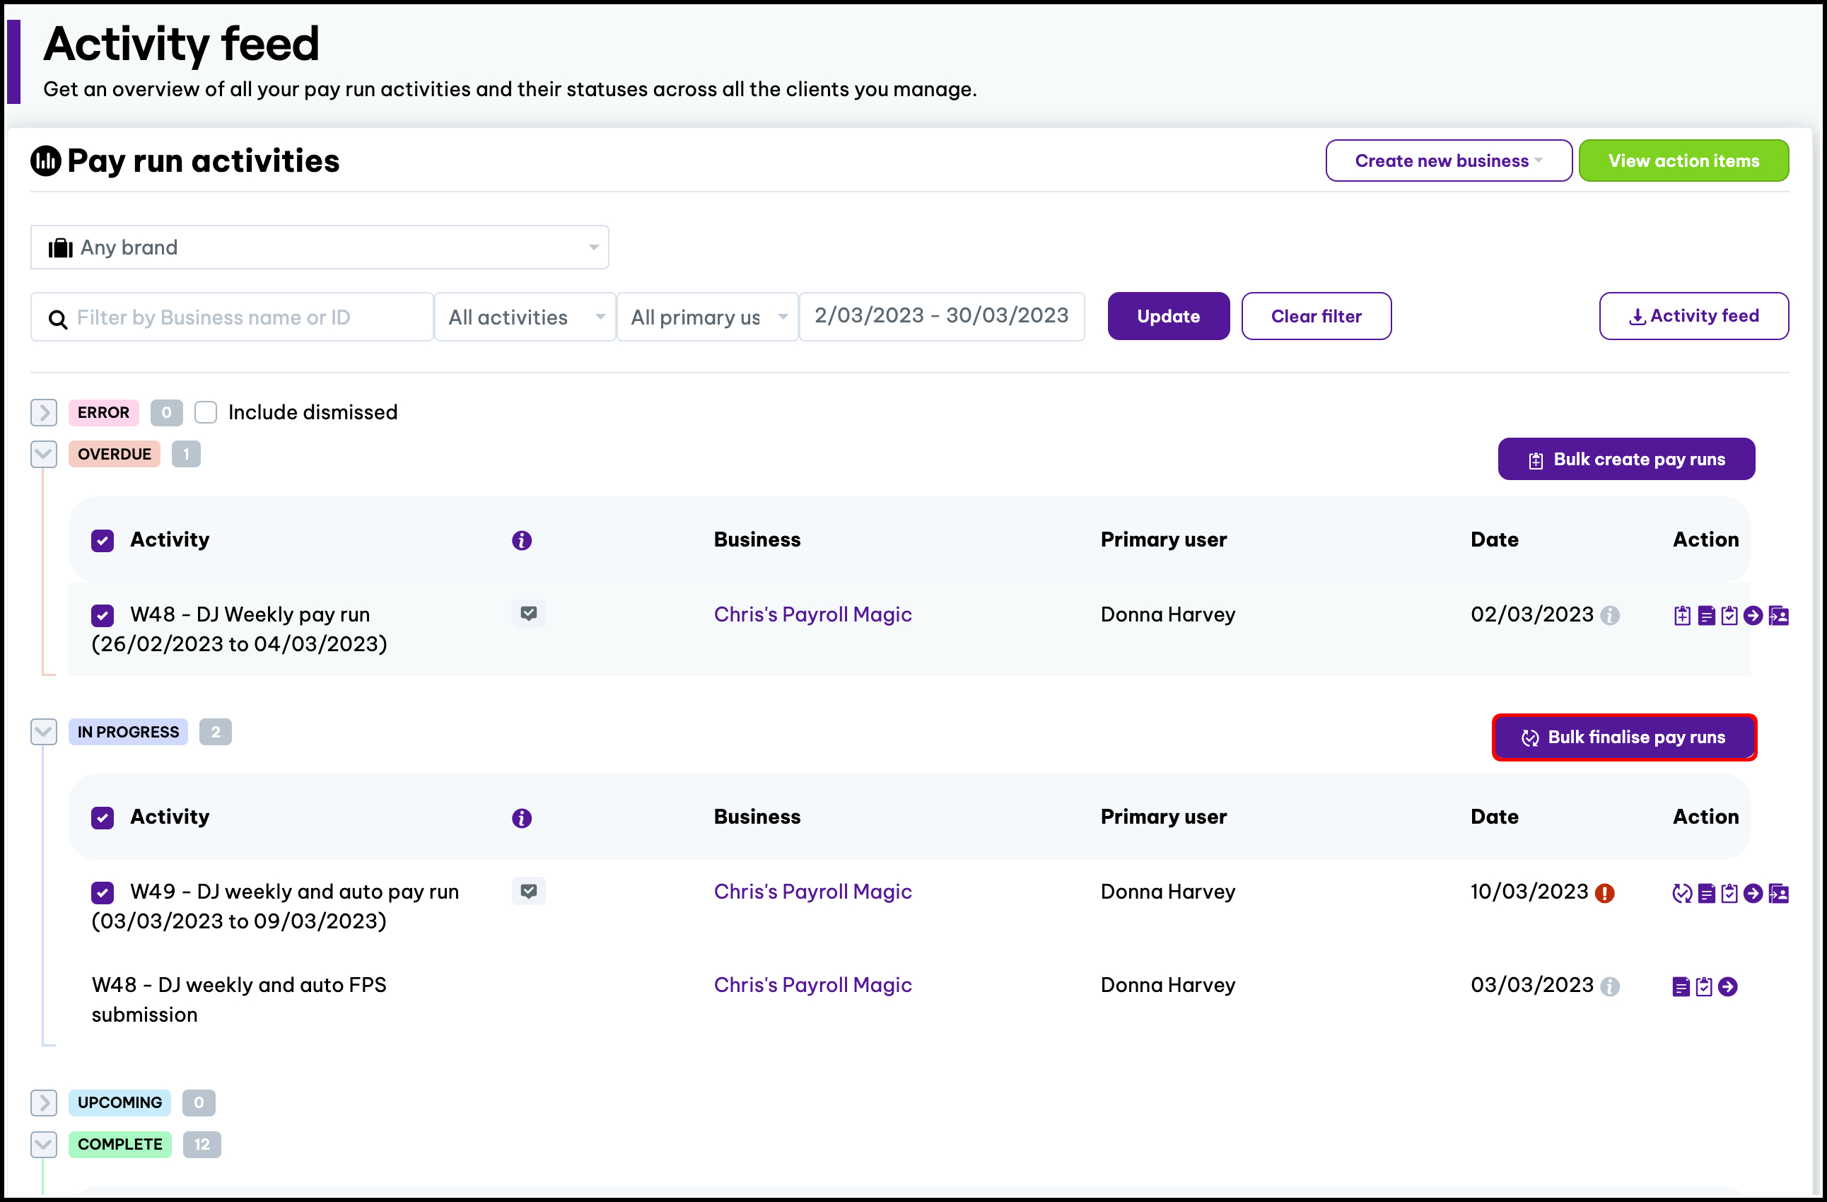Click Donna Harvey in the W49 row
1827x1202 pixels.
coord(1167,892)
